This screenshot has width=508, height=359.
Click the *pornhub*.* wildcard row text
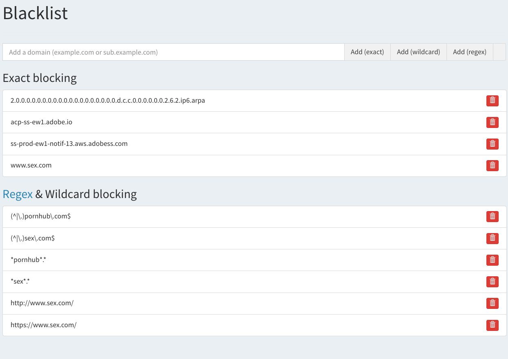29,260
